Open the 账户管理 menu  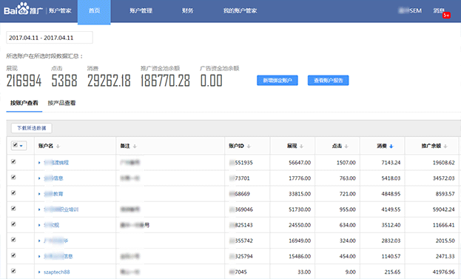[141, 11]
